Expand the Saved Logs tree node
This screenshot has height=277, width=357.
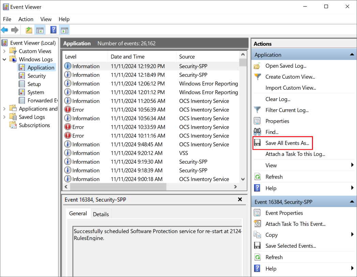pos(4,117)
